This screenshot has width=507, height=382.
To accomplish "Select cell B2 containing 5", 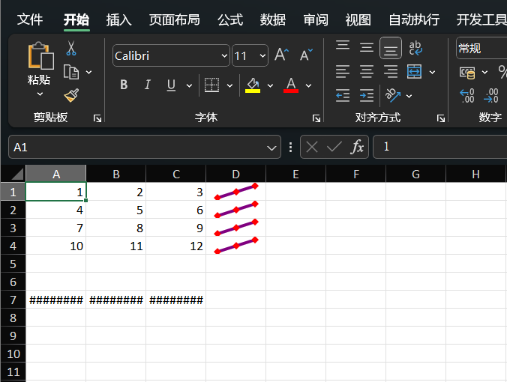I will pos(115,210).
